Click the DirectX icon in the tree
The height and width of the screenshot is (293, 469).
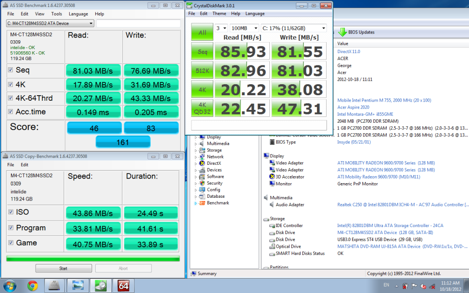pos(202,163)
